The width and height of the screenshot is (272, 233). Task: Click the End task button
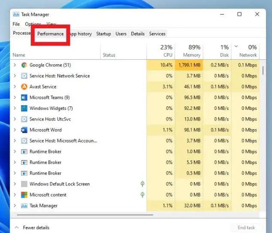pos(246,227)
